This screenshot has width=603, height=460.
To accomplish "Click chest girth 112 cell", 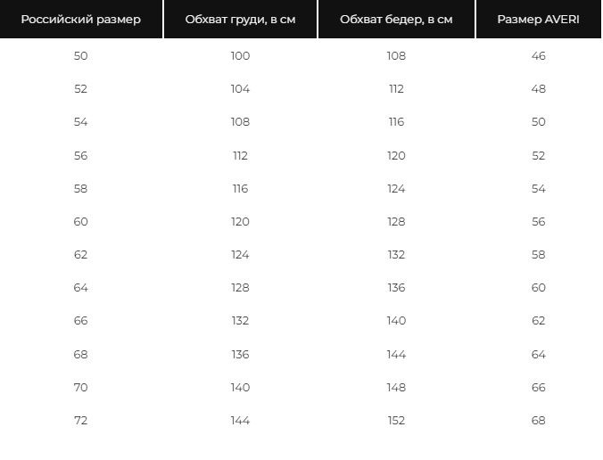I will tap(240, 156).
